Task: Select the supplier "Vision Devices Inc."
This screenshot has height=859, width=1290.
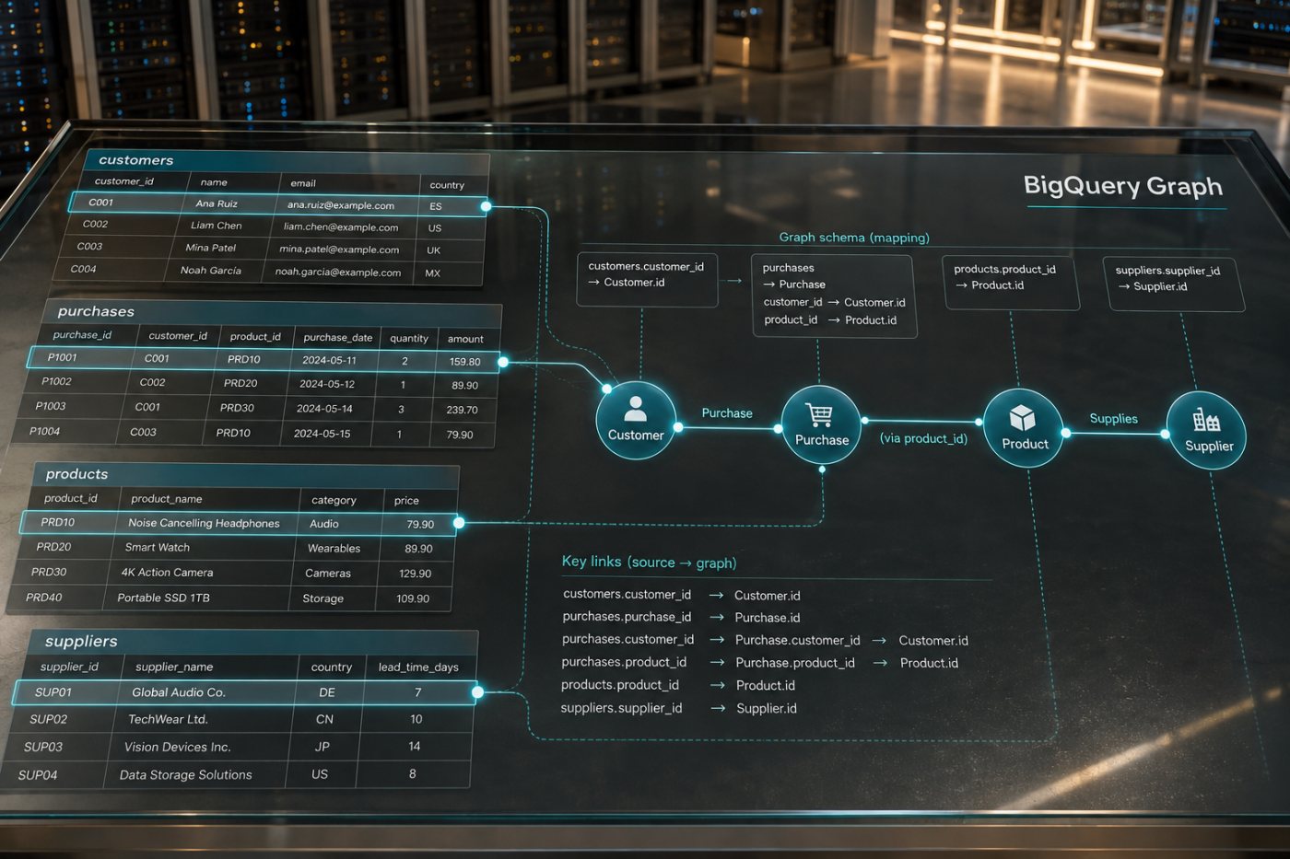Action: coord(177,747)
